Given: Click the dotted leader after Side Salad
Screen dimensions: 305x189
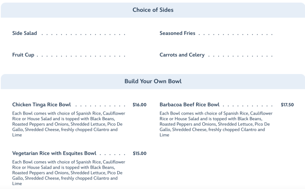Looking at the screenshot, I should point(83,34).
